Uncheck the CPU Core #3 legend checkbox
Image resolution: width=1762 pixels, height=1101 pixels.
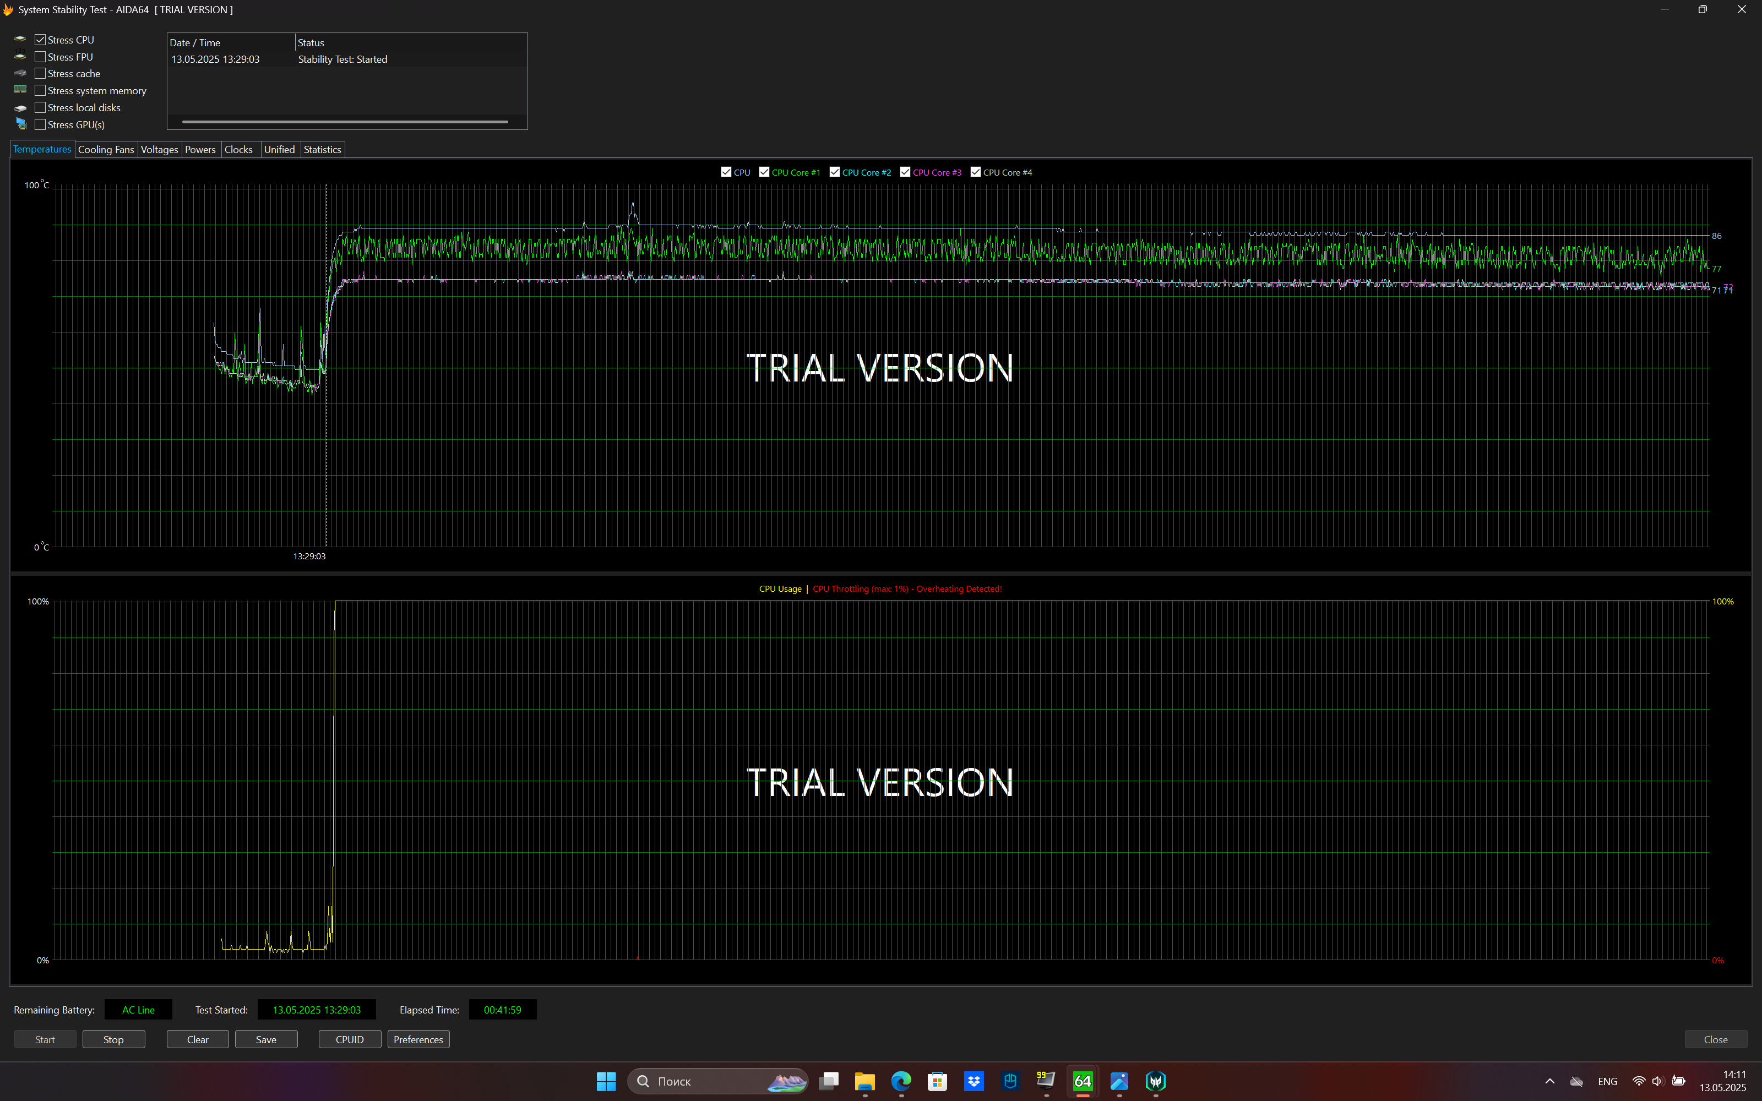[x=905, y=172]
